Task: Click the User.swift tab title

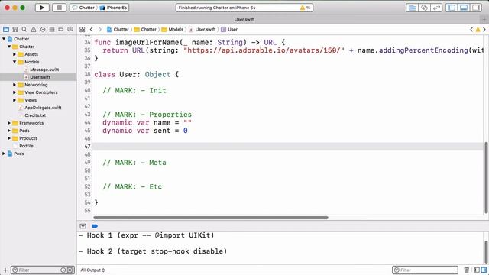Action: (x=244, y=19)
